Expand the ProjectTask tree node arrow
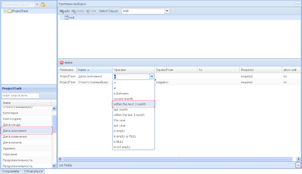302x174 pixels. tap(5, 11)
